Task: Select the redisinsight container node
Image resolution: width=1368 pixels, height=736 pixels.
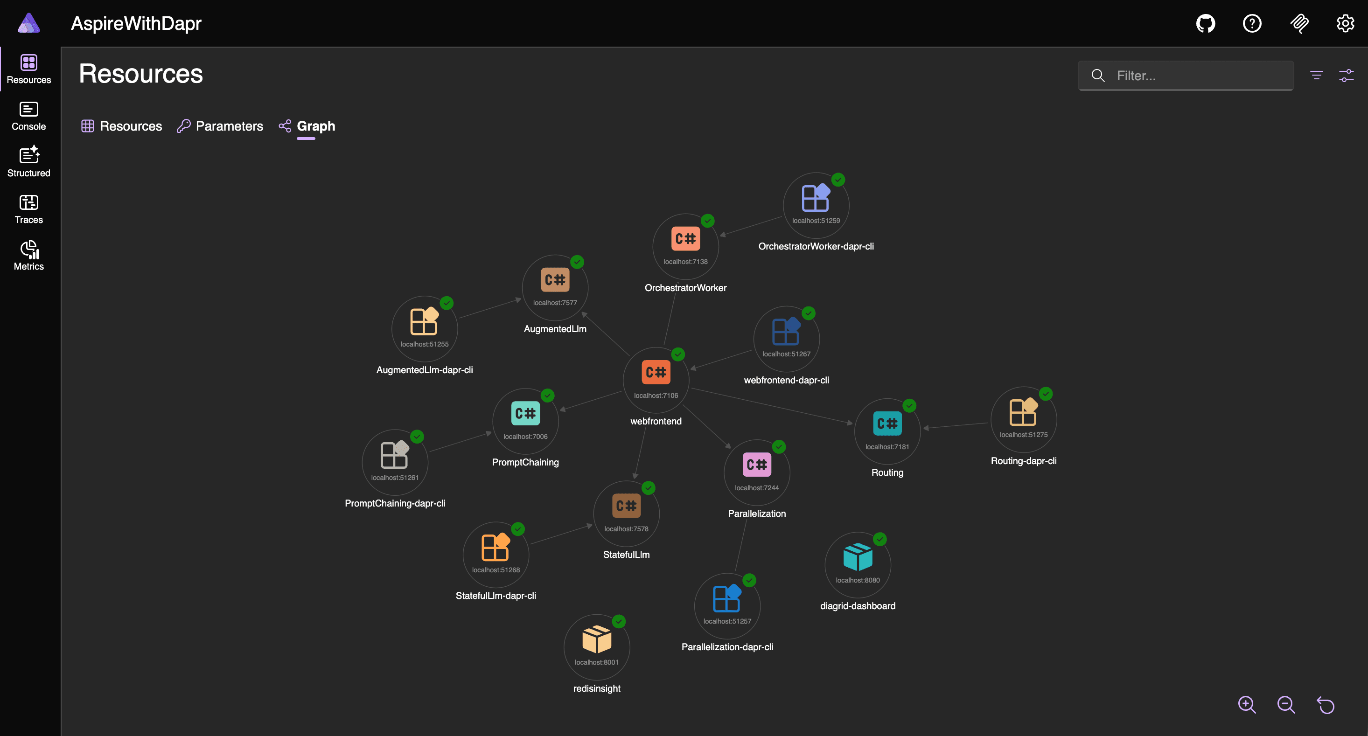Action: 596,647
